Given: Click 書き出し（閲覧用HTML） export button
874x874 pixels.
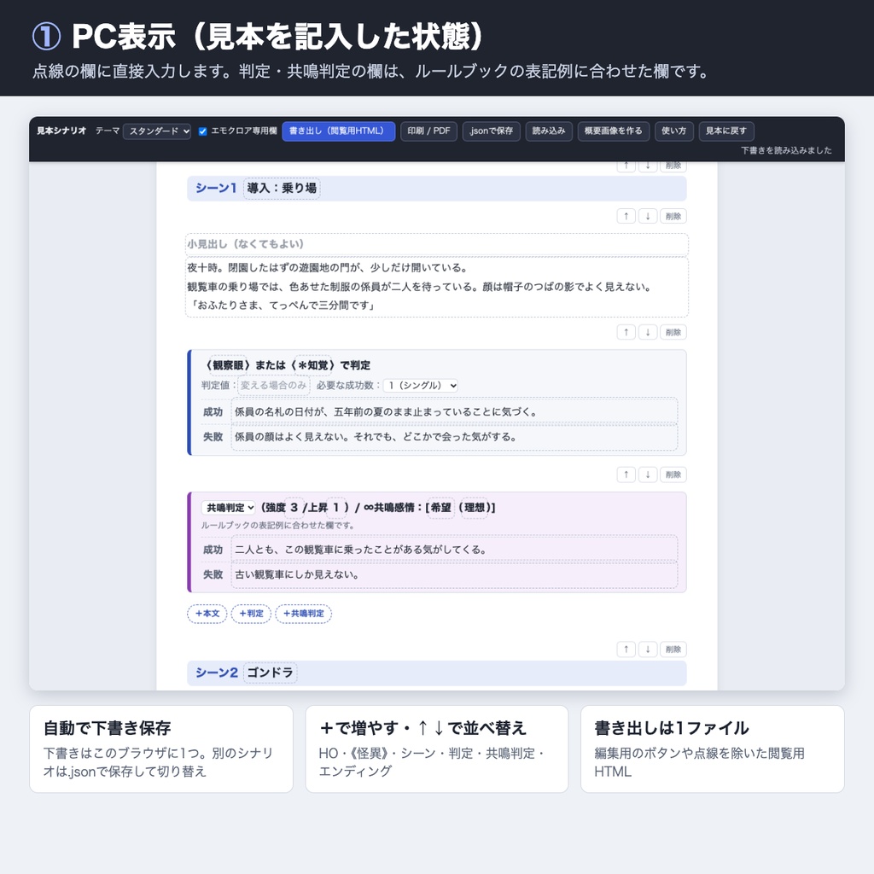Looking at the screenshot, I should coord(338,131).
